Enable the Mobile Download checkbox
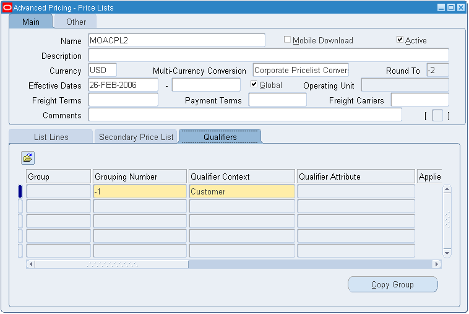 click(287, 40)
